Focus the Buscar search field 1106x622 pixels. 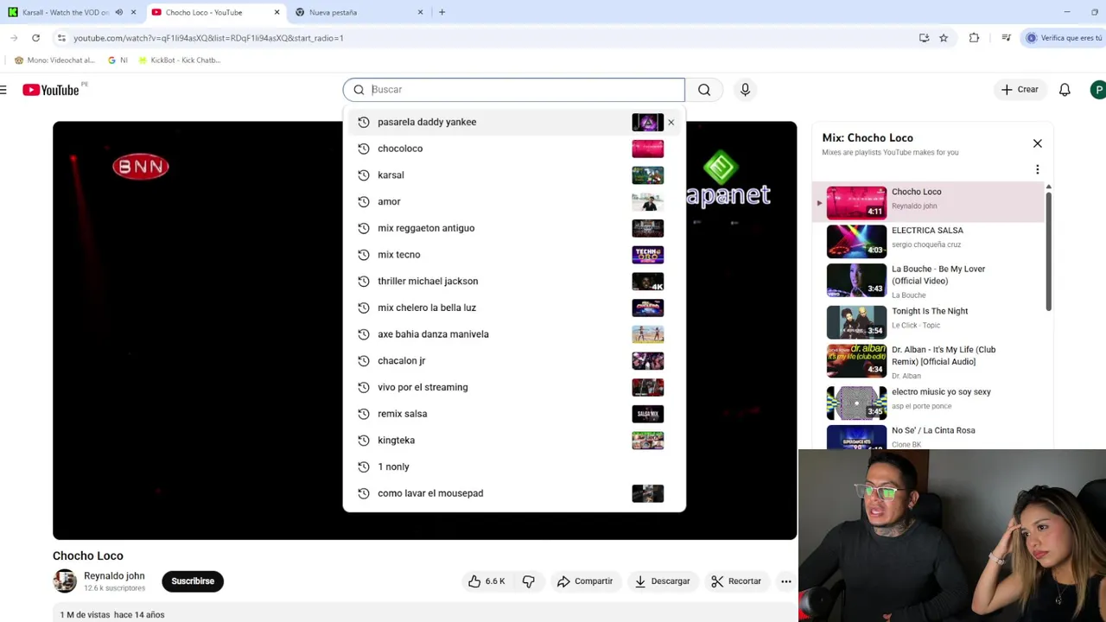point(514,89)
